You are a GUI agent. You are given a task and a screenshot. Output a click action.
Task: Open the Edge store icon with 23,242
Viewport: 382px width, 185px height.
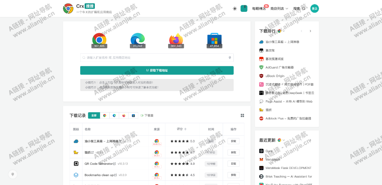138,40
